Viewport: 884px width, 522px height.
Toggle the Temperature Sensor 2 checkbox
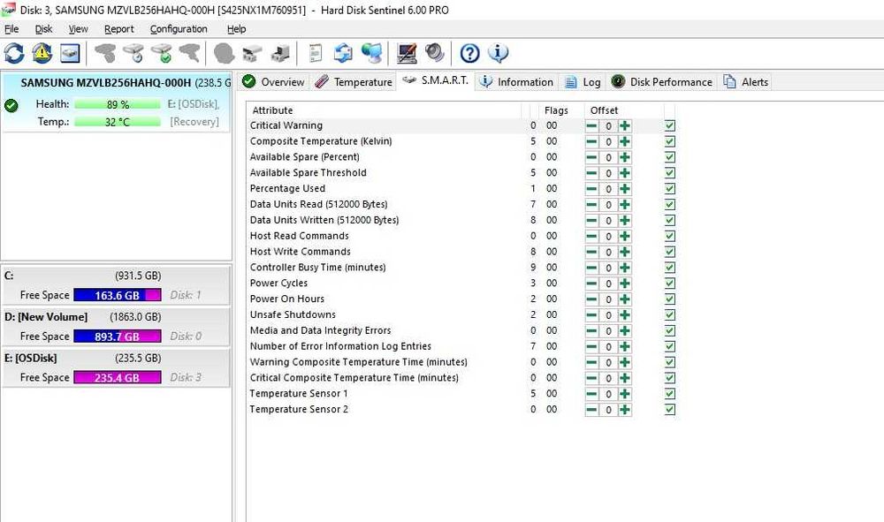pyautogui.click(x=670, y=409)
